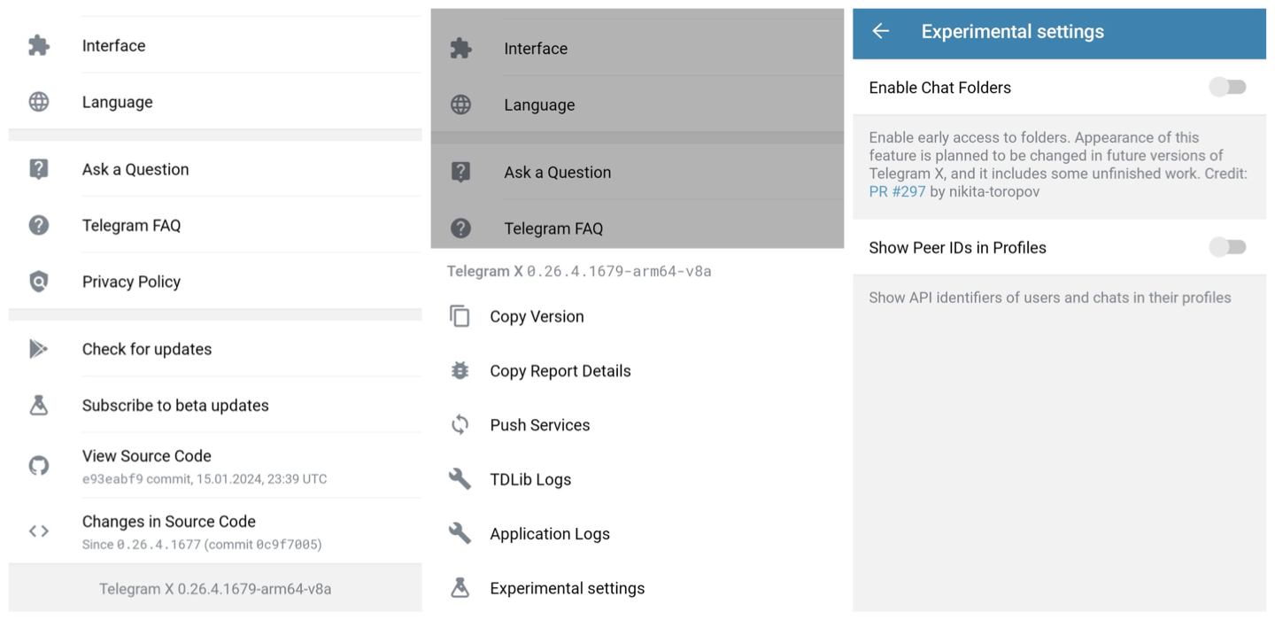Select the Application Logs entry

549,533
